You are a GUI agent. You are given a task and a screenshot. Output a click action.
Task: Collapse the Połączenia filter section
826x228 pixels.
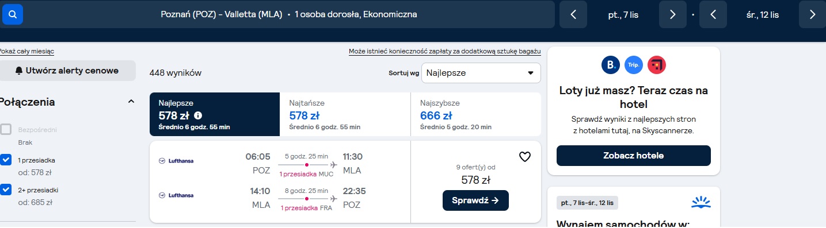point(131,102)
